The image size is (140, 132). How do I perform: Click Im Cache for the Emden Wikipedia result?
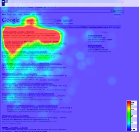[44, 38]
